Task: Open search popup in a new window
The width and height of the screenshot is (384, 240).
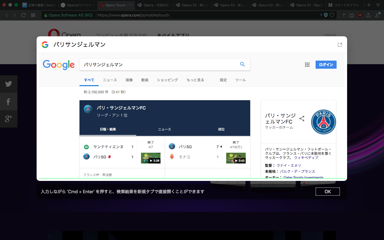Action: (340, 45)
